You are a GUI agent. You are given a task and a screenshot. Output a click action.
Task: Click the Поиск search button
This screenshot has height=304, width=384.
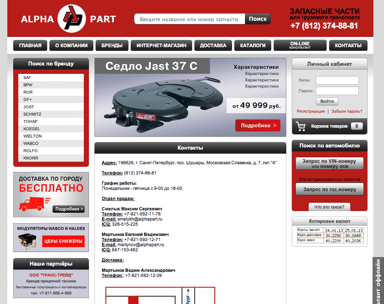pyautogui.click(x=258, y=19)
